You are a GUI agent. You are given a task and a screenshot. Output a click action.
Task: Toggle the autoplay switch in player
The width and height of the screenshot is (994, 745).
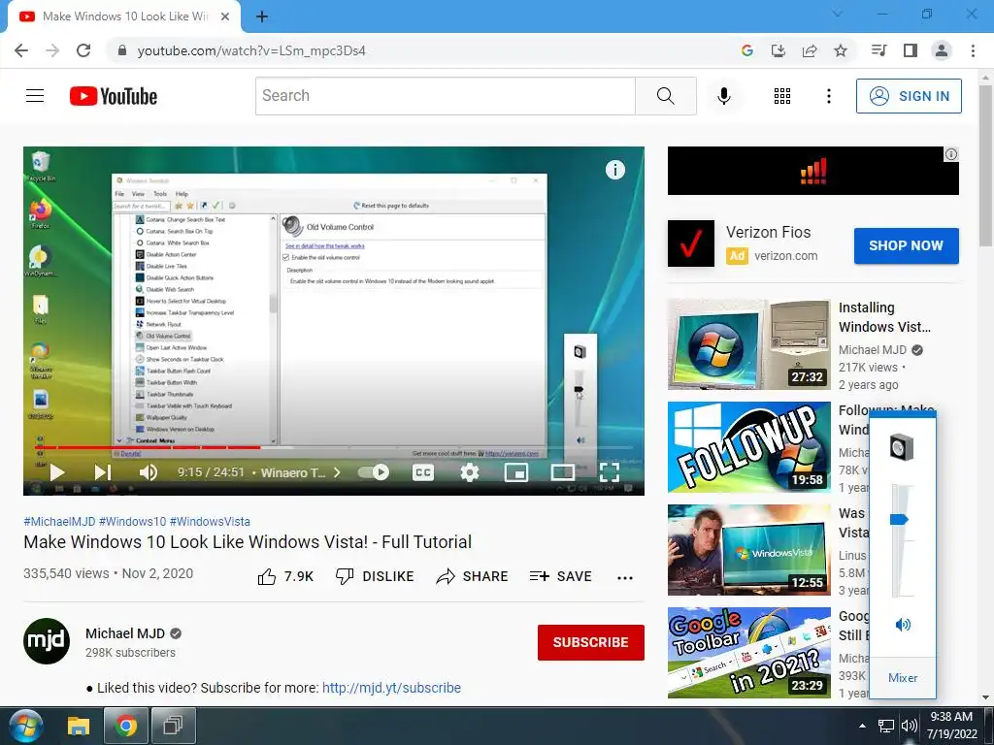point(374,472)
